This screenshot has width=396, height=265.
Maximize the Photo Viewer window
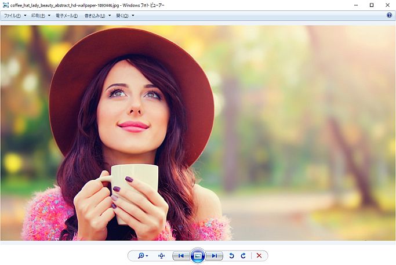[372, 5]
